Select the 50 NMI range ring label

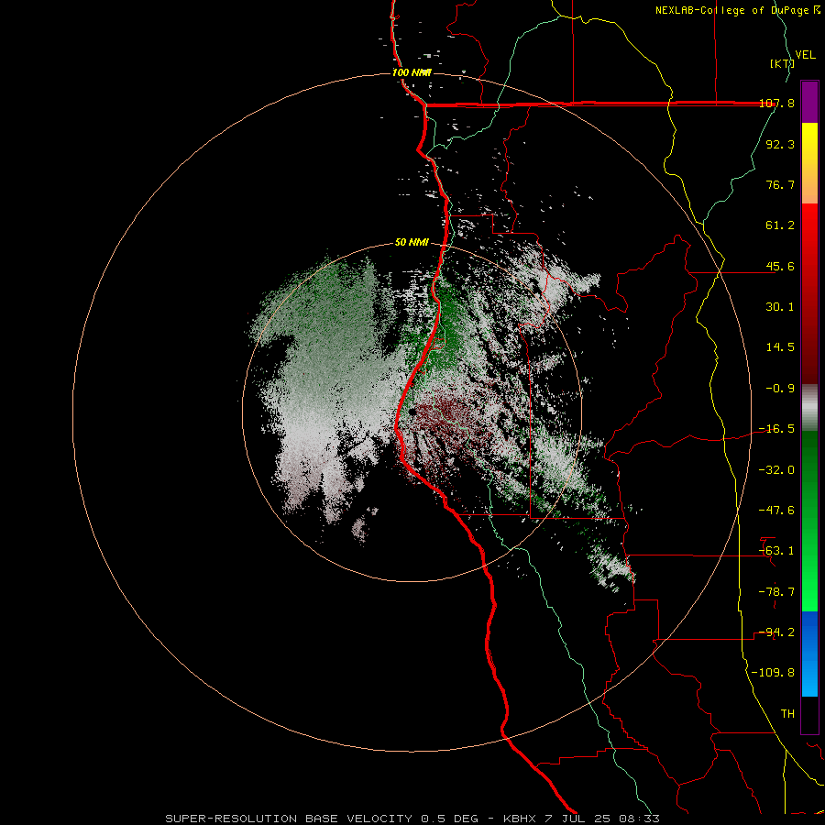(412, 243)
